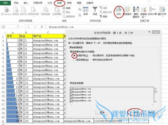The image size is (168, 125).
Task: Select column B header
Action: click(x=26, y=33)
